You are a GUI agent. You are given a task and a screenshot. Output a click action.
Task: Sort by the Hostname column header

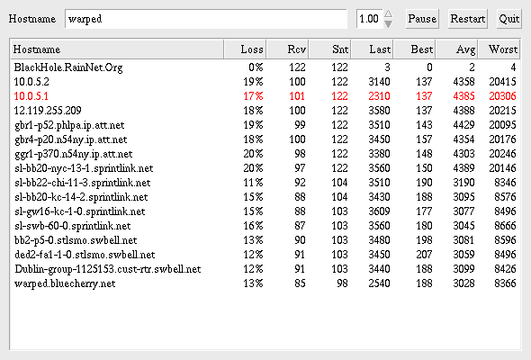click(x=117, y=49)
